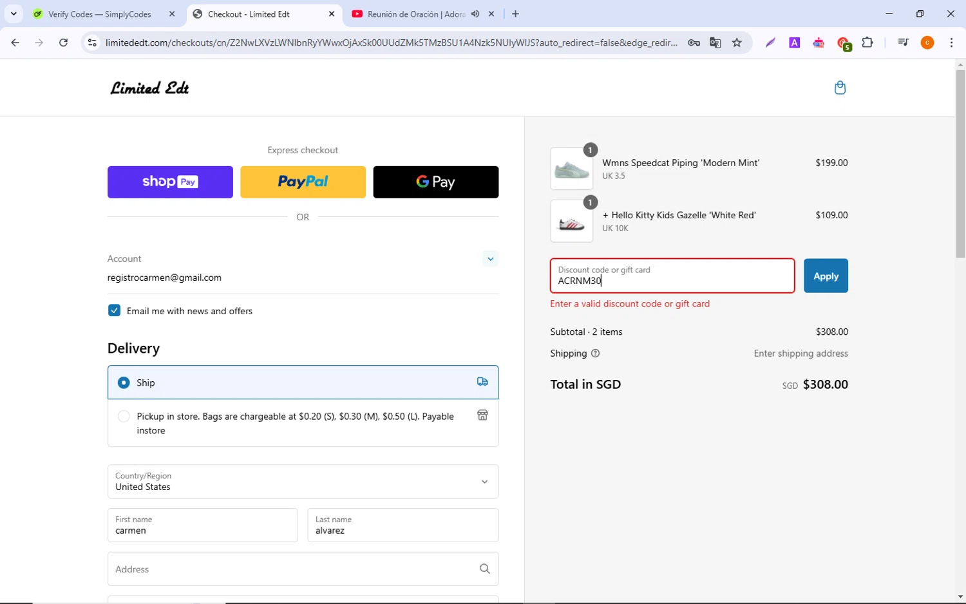The height and width of the screenshot is (604, 966).
Task: Click the Address input field
Action: [x=303, y=569]
